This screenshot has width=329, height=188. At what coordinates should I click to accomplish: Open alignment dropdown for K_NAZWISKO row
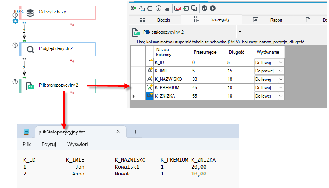click(281, 79)
